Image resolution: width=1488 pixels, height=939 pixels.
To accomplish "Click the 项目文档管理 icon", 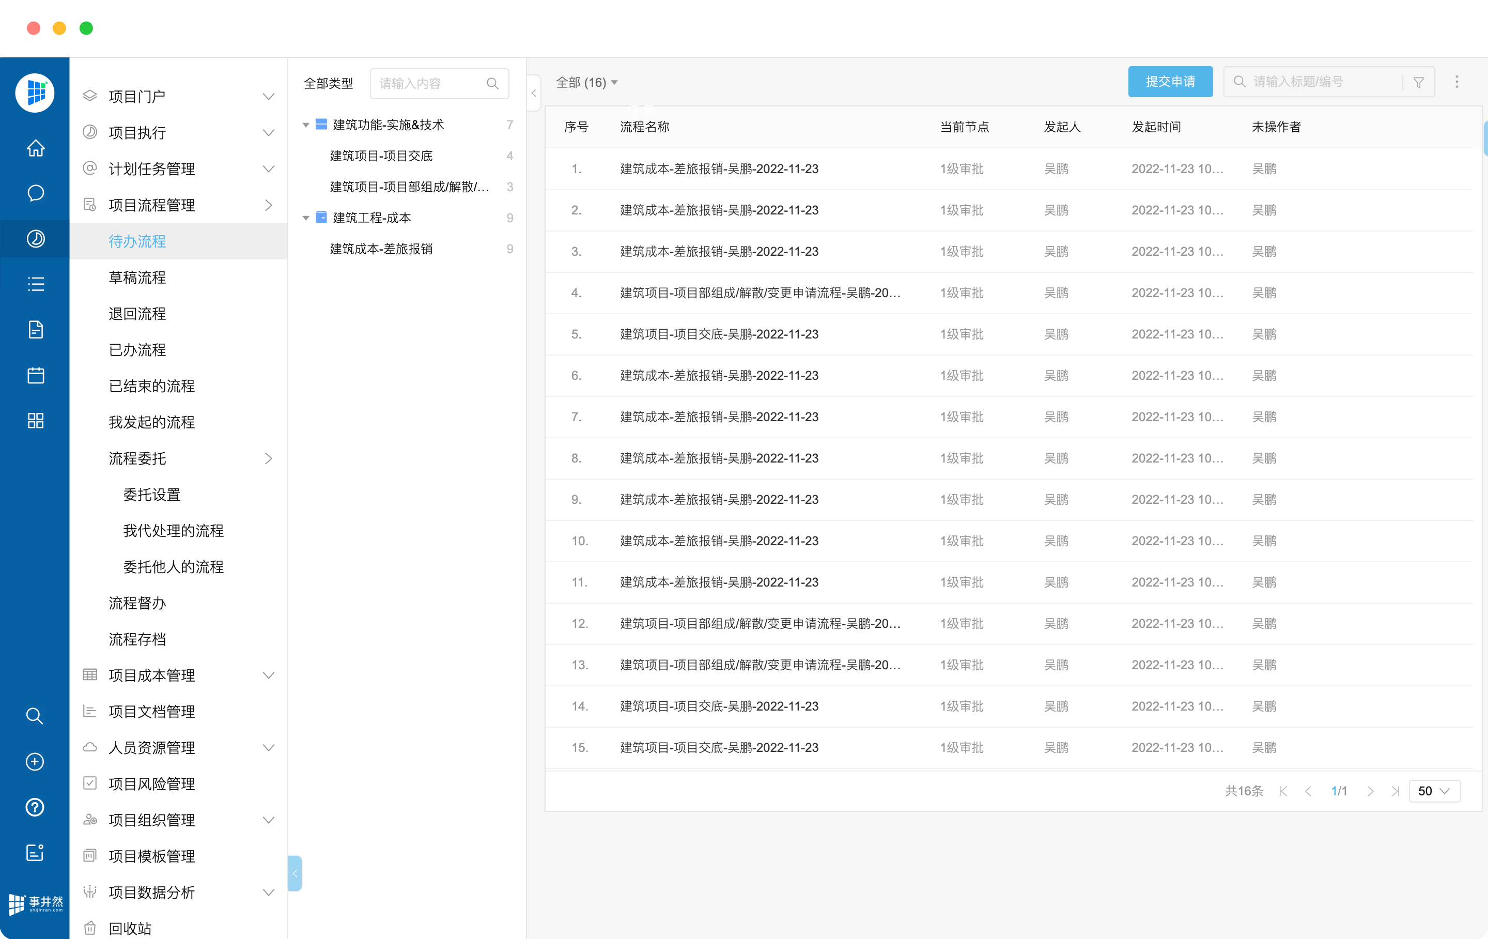I will tap(89, 711).
